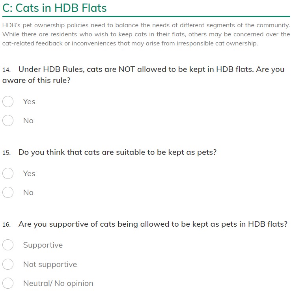The width and height of the screenshot is (293, 295).
Task: Click the 'Supportive' option label text
Action: [43, 245]
